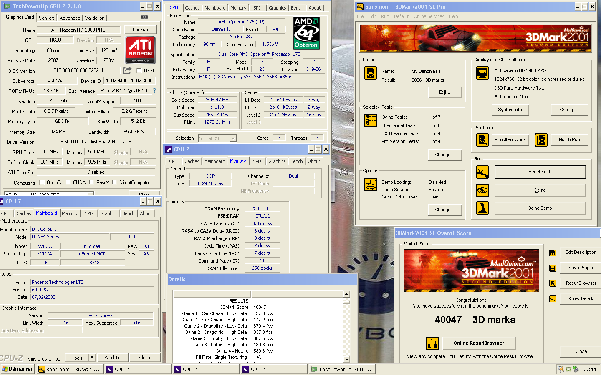This screenshot has width=601, height=375.
Task: Click the Validate button in CPU-Z
Action: (x=112, y=357)
